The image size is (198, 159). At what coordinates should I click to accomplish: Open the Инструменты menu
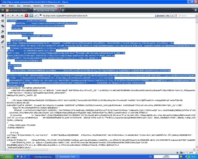coord(49,6)
